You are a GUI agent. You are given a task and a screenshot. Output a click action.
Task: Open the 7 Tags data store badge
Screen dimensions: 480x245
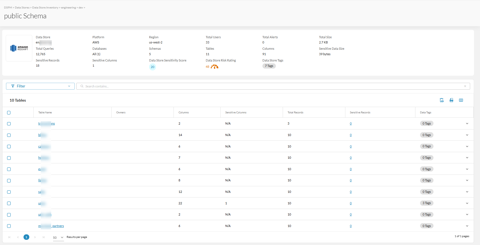coord(269,66)
